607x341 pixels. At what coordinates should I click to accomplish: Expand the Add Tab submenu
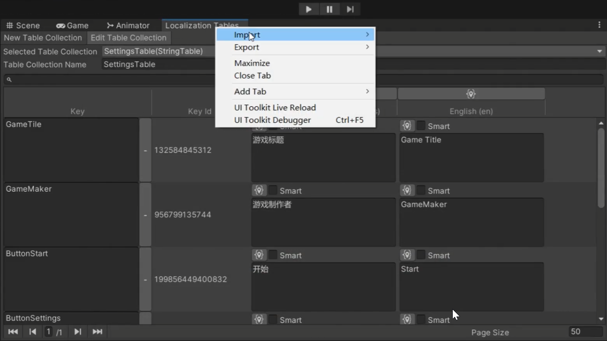[x=295, y=91]
